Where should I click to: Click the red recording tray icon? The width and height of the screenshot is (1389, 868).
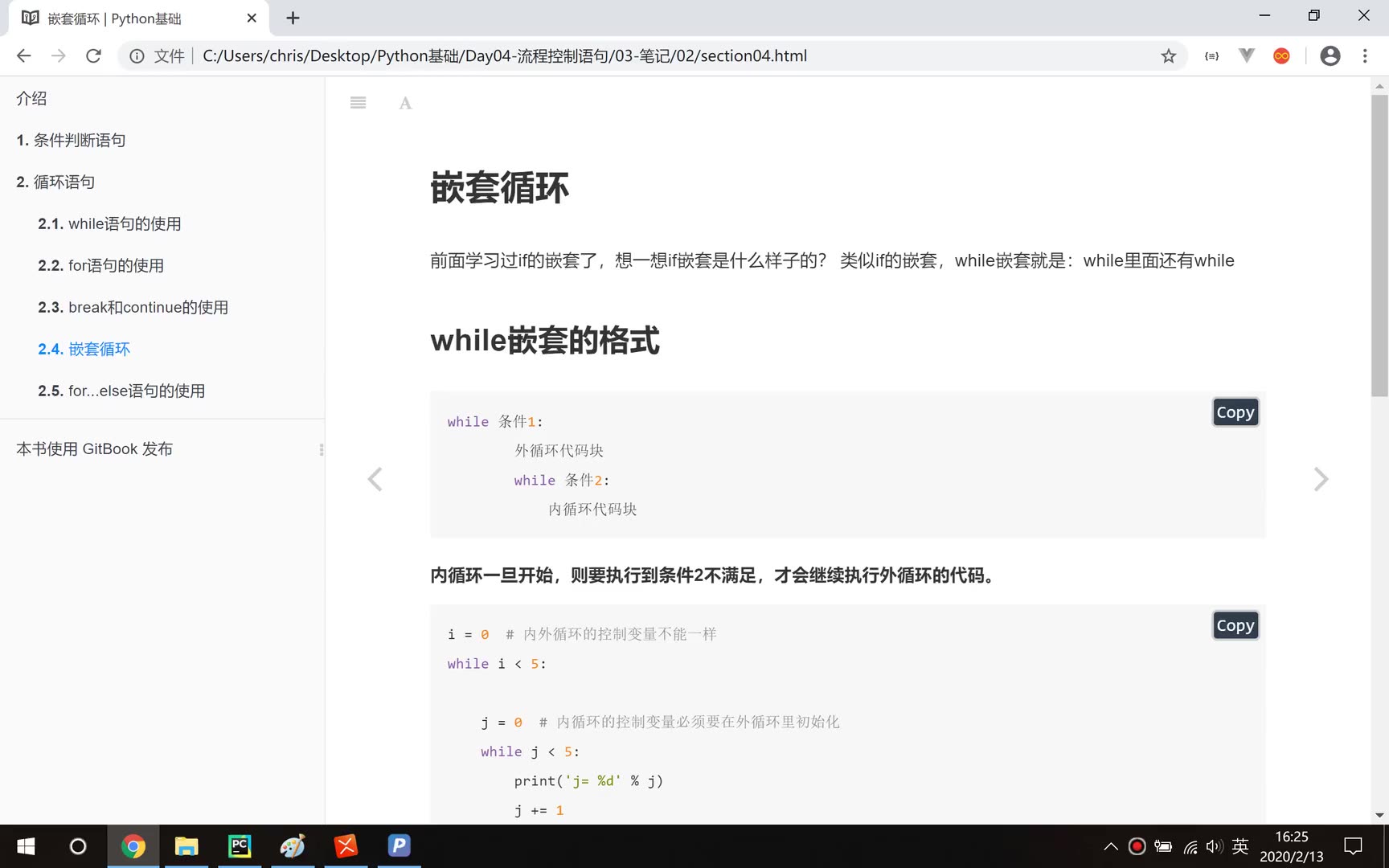(1137, 846)
